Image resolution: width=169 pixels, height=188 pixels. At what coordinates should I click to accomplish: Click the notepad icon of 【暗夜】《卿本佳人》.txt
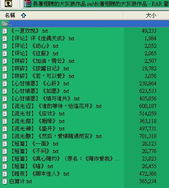pos(5,174)
